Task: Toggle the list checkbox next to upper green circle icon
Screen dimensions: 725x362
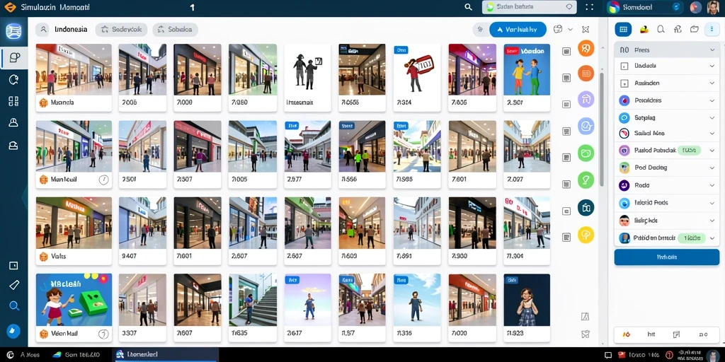Action: (566, 158)
